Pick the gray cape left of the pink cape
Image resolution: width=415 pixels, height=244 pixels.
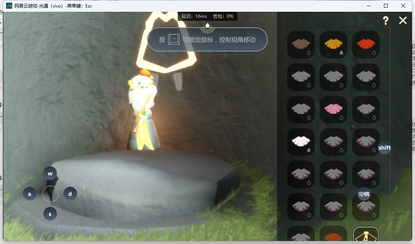(301, 109)
